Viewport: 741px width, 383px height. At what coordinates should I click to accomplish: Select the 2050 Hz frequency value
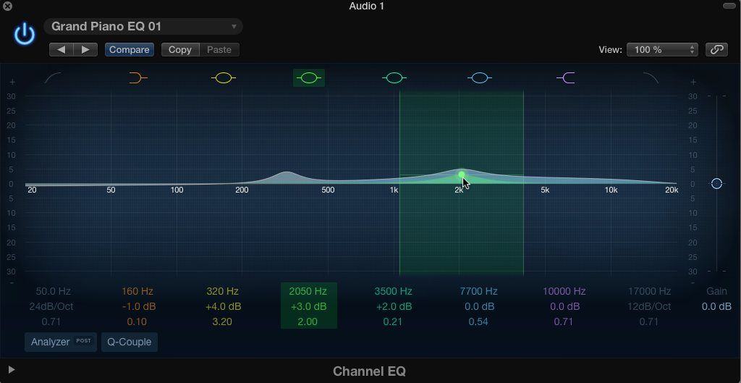pyautogui.click(x=308, y=291)
